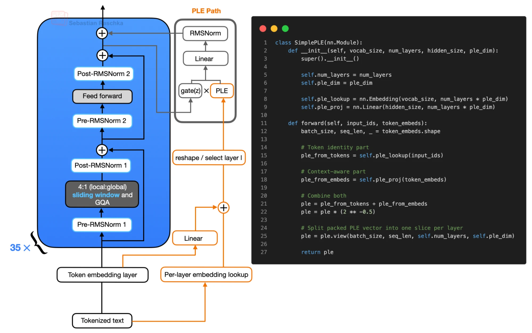Click the multiplication sign between gate(z) and PLE
Viewport: 532px width, 333px height.
click(x=207, y=91)
